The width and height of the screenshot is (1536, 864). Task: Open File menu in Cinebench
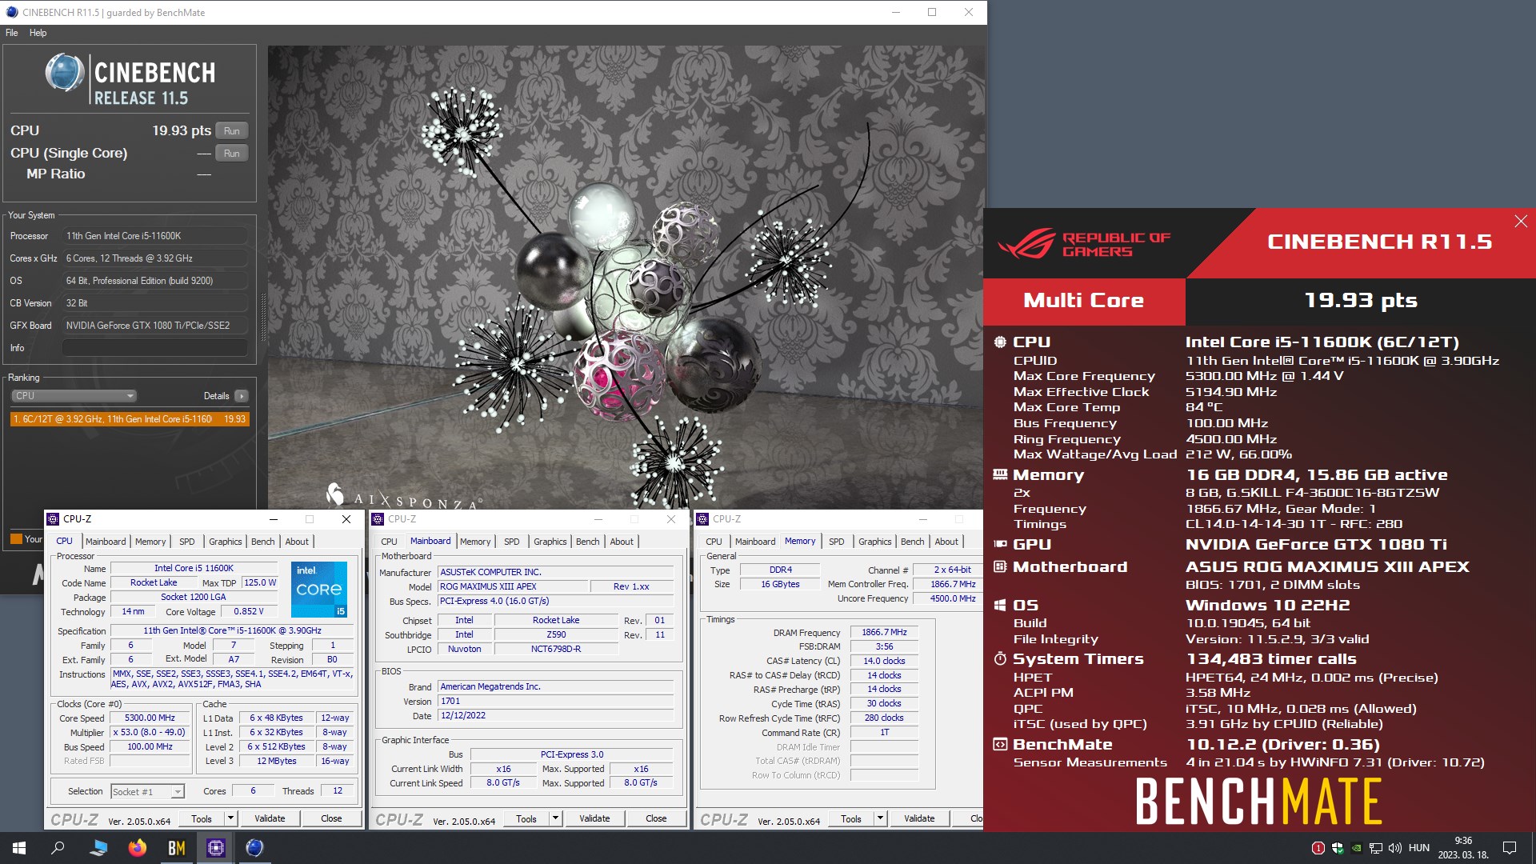click(11, 33)
